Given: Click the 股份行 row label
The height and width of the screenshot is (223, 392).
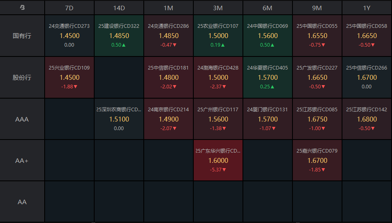Looking at the screenshot, I should (22, 77).
